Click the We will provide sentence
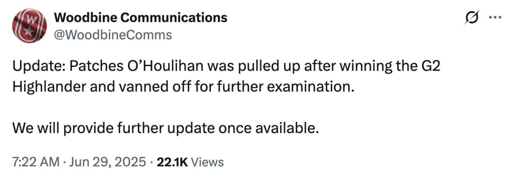This screenshot has height=178, width=517. pos(166,127)
